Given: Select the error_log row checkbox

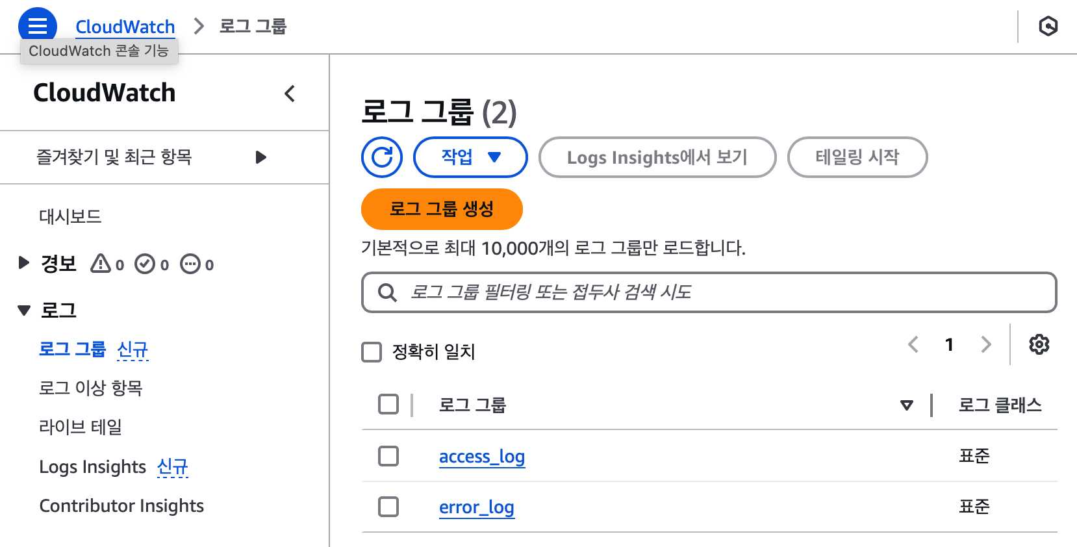Looking at the screenshot, I should 388,507.
